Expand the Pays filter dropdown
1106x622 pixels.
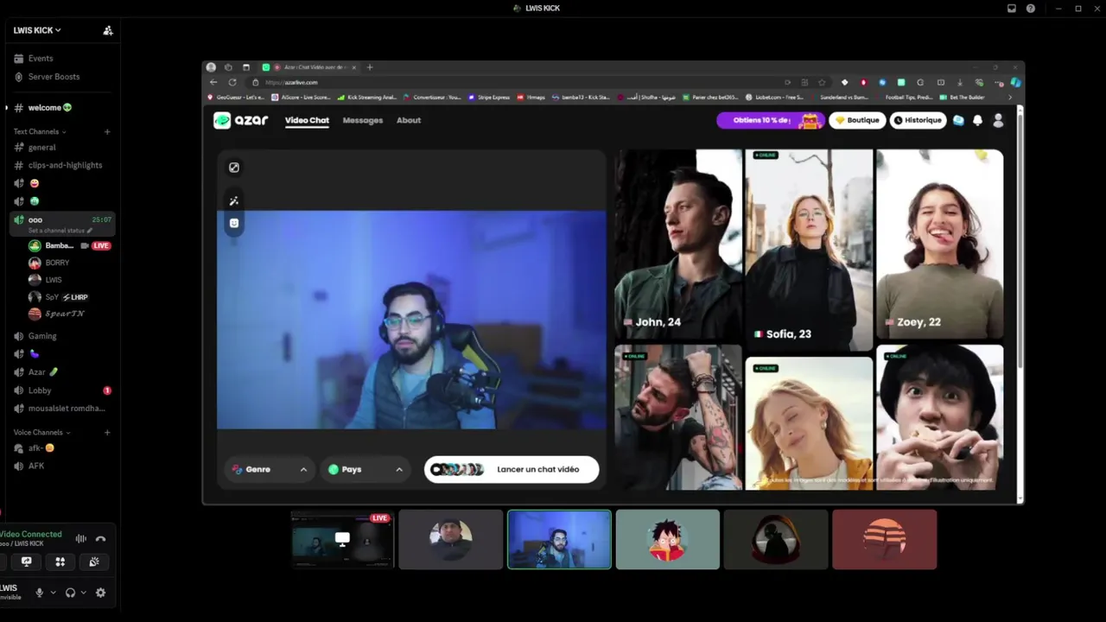(x=365, y=469)
